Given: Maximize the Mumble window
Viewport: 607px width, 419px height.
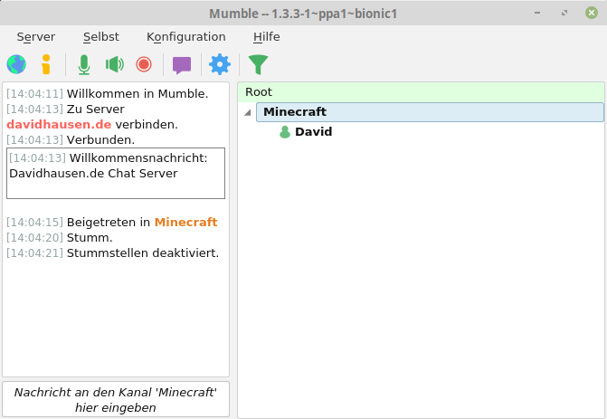Looking at the screenshot, I should click(x=564, y=13).
